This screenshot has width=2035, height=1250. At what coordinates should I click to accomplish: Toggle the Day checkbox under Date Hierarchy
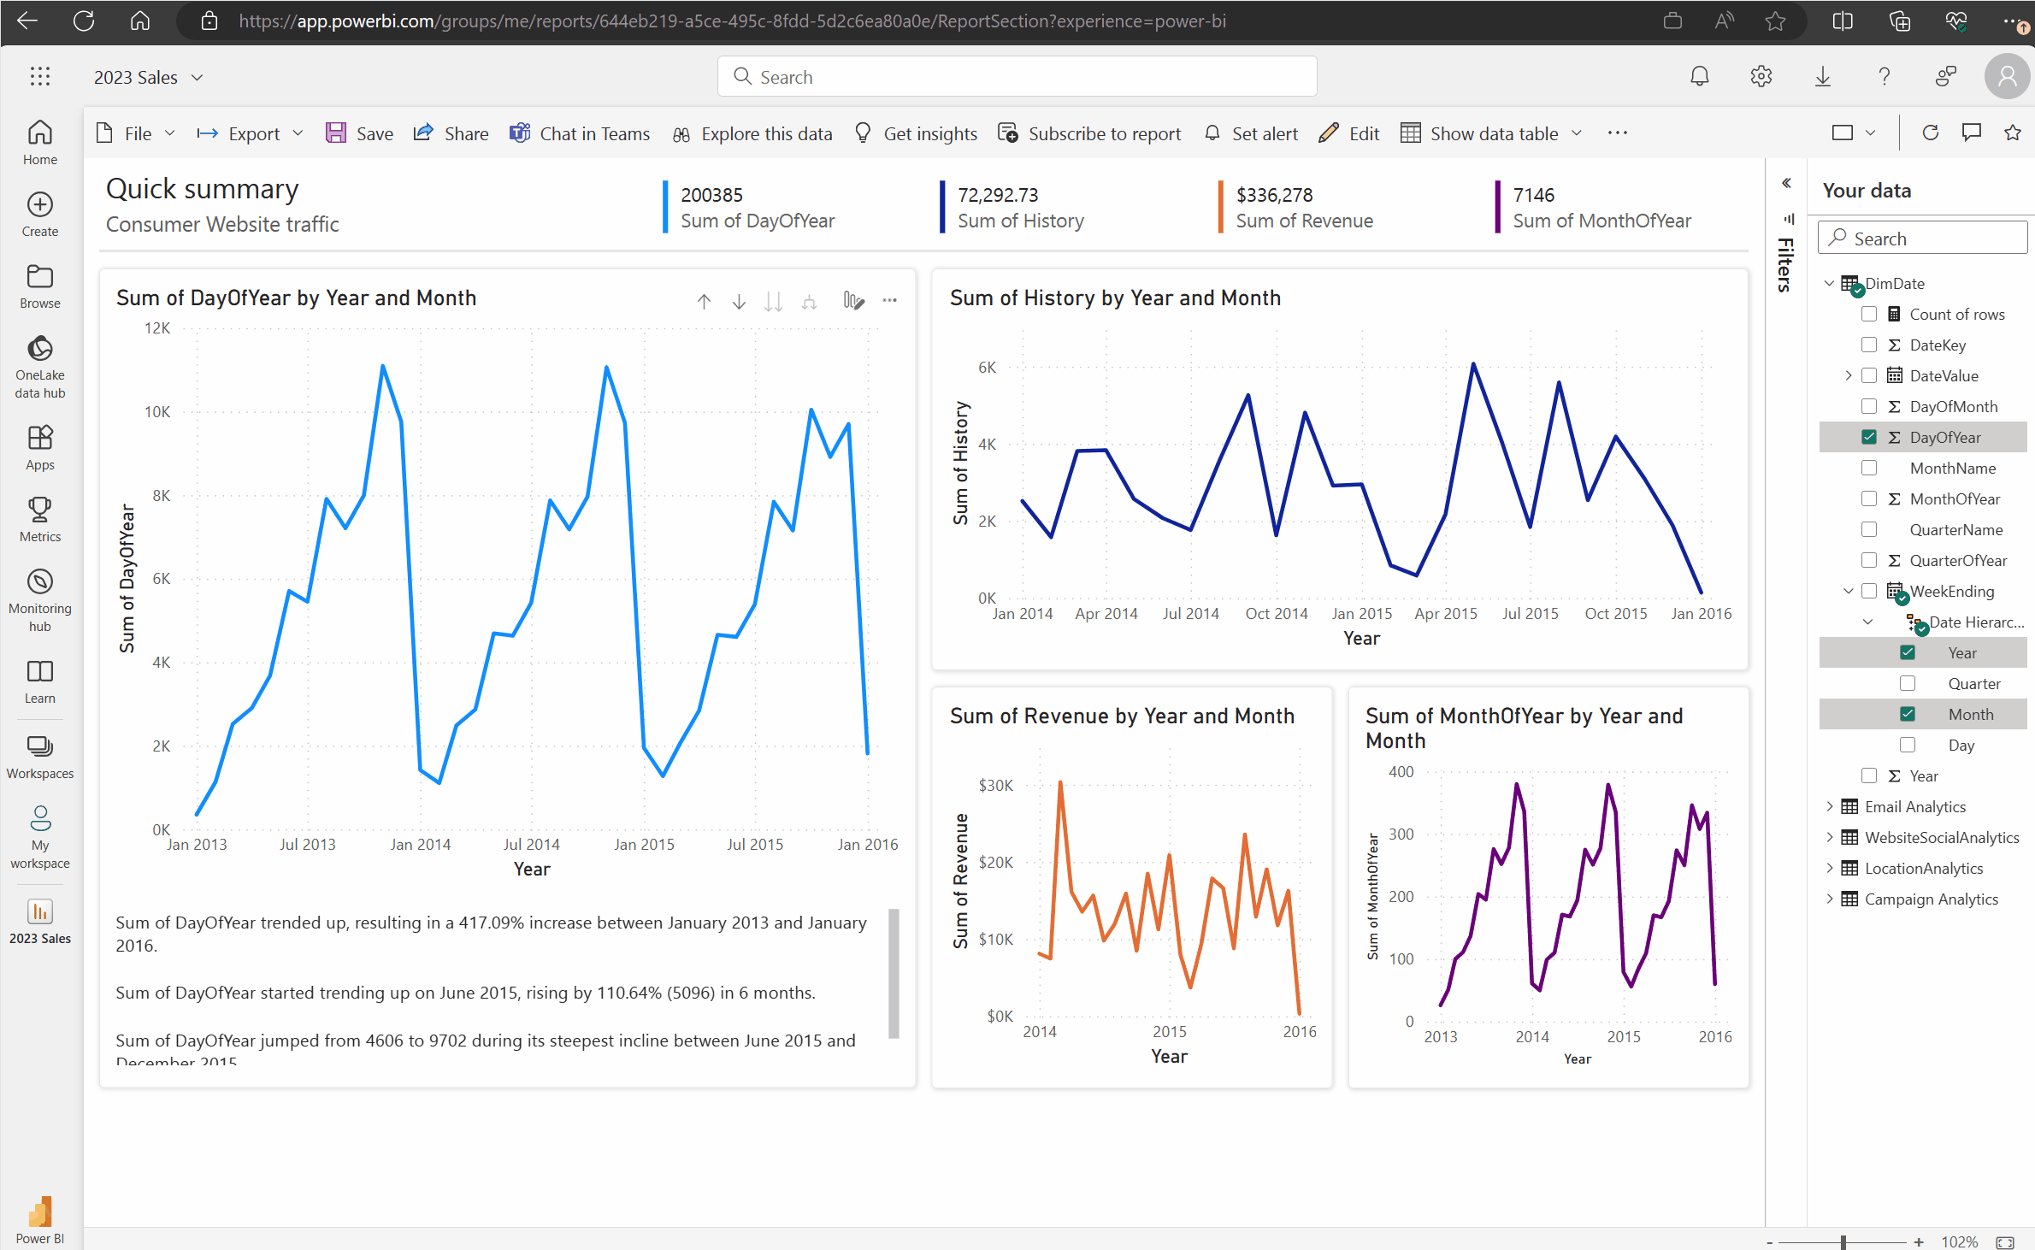coord(1907,746)
